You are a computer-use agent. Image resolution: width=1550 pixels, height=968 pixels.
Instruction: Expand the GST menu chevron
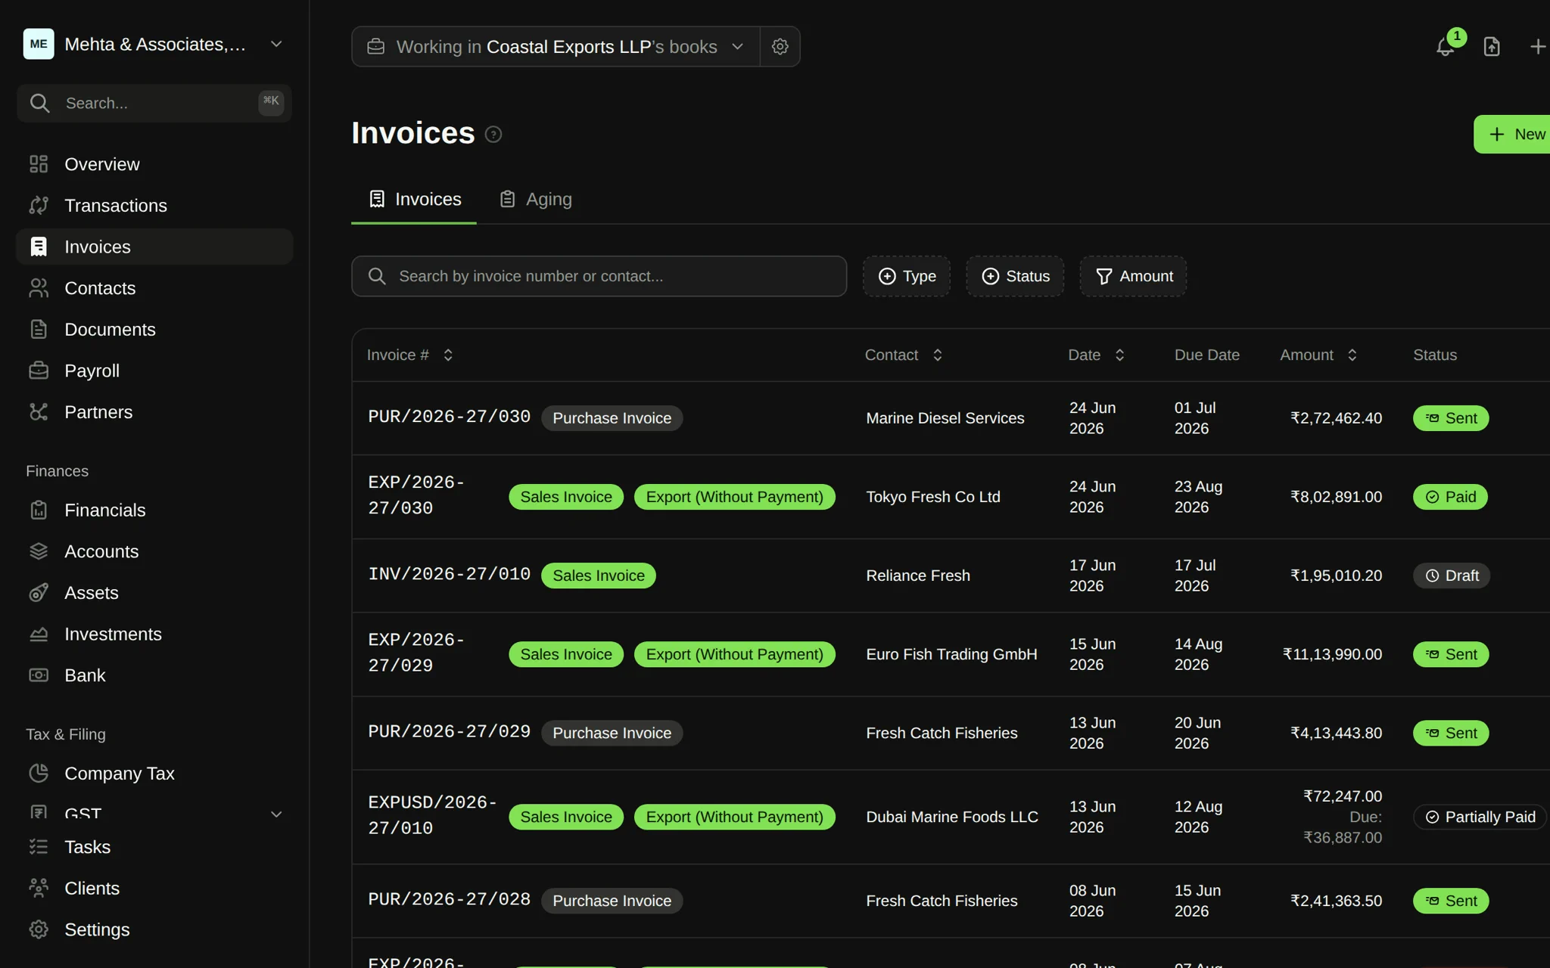click(276, 814)
